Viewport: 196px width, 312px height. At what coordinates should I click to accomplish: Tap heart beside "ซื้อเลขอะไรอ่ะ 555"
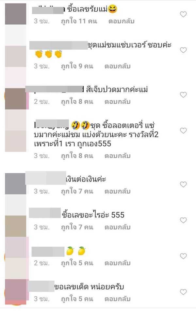click(x=183, y=220)
